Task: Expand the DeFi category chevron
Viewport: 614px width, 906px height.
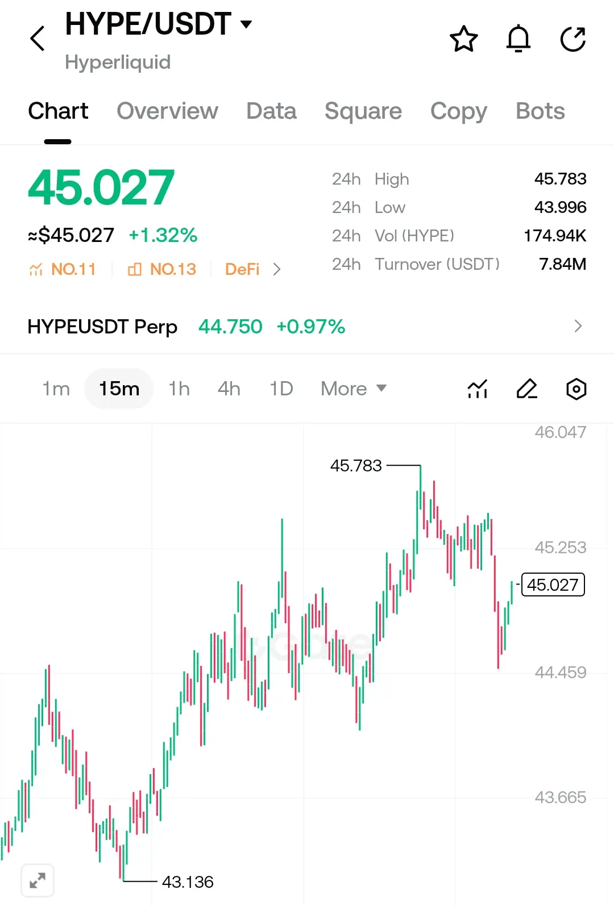Action: (x=277, y=269)
